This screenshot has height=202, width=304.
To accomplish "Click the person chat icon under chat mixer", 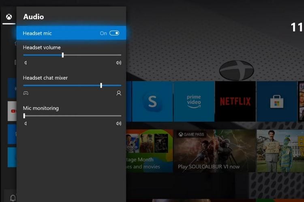I will (x=119, y=93).
